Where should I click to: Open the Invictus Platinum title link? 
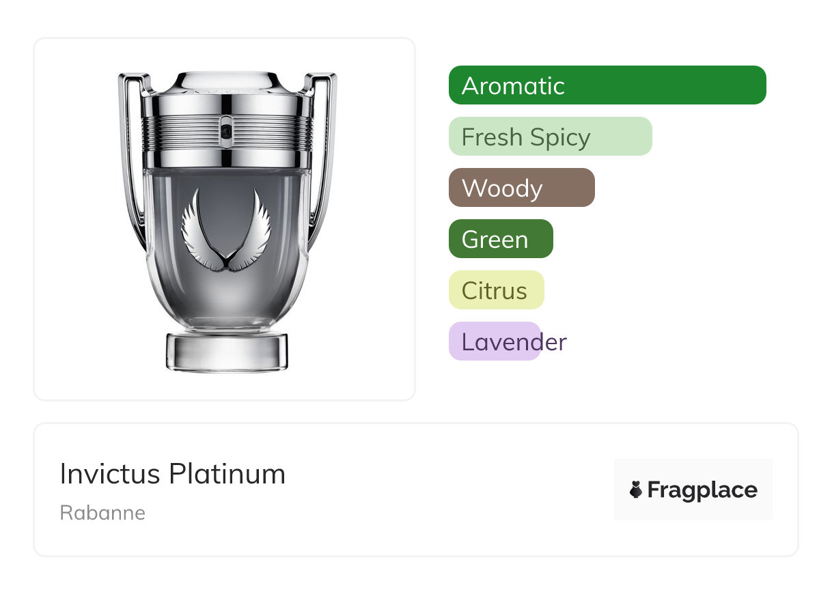pos(172,474)
